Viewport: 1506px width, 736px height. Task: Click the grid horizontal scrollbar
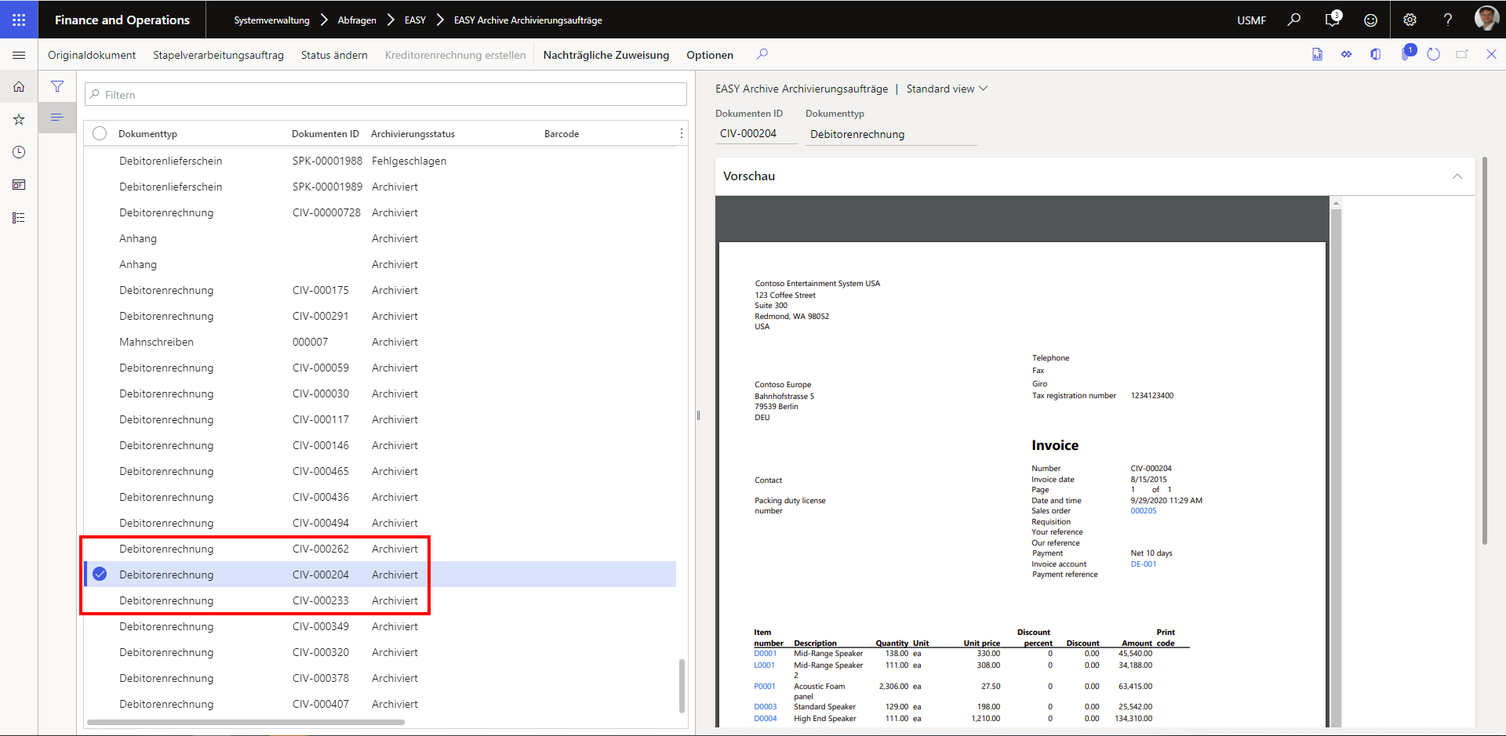click(246, 722)
